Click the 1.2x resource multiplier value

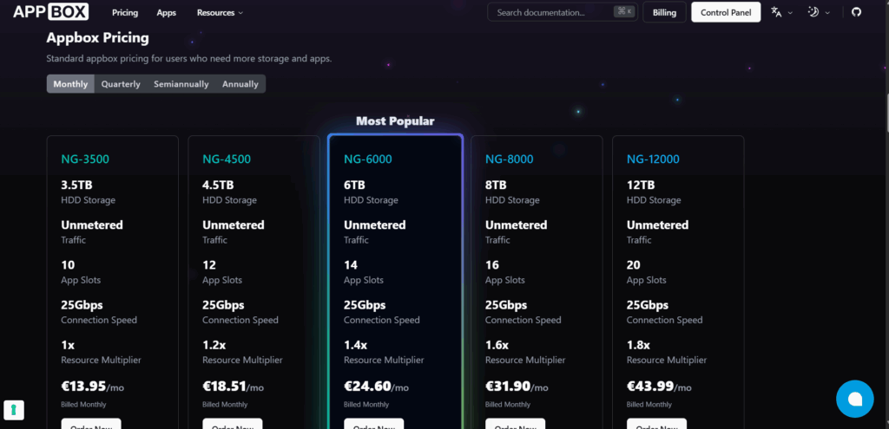click(x=214, y=345)
